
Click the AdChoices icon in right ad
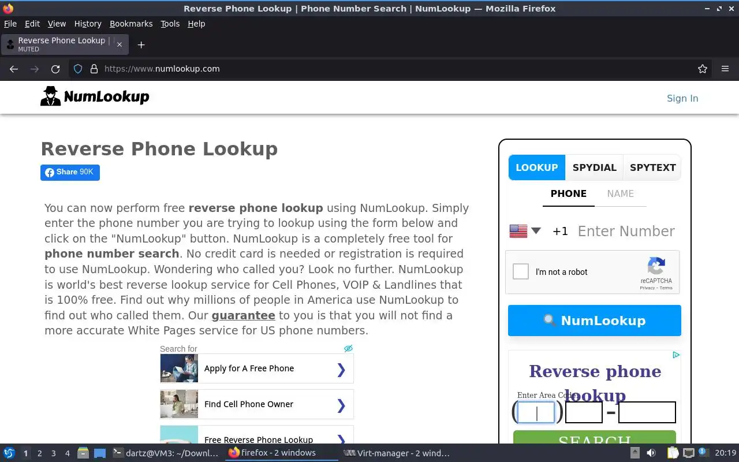[676, 355]
